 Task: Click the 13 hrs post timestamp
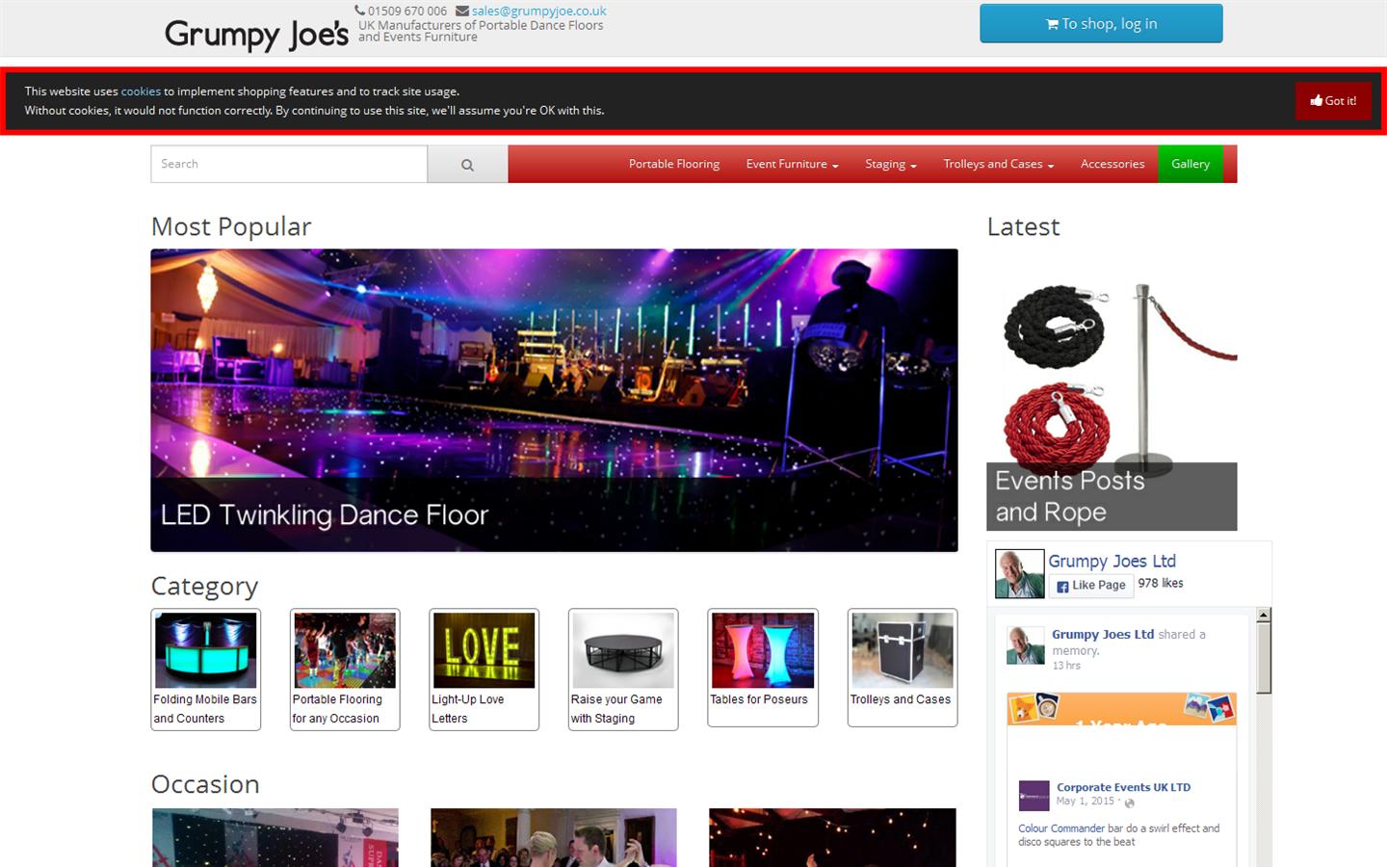(1066, 666)
